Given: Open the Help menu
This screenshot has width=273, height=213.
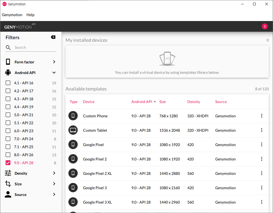Looking at the screenshot, I should tap(31, 15).
